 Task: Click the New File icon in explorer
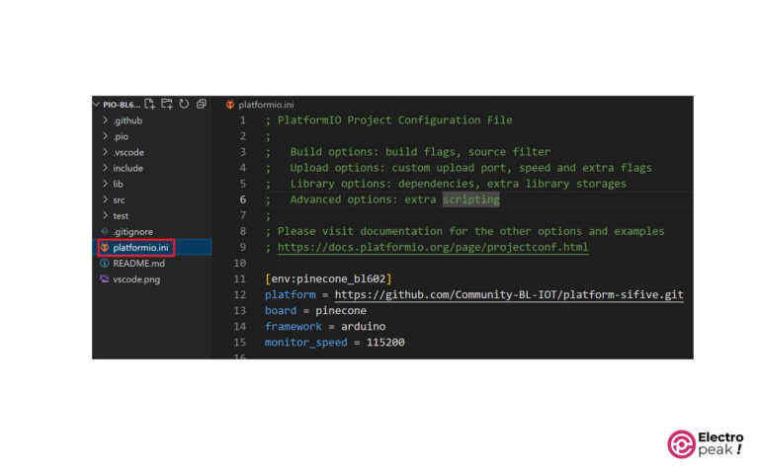[x=150, y=104]
